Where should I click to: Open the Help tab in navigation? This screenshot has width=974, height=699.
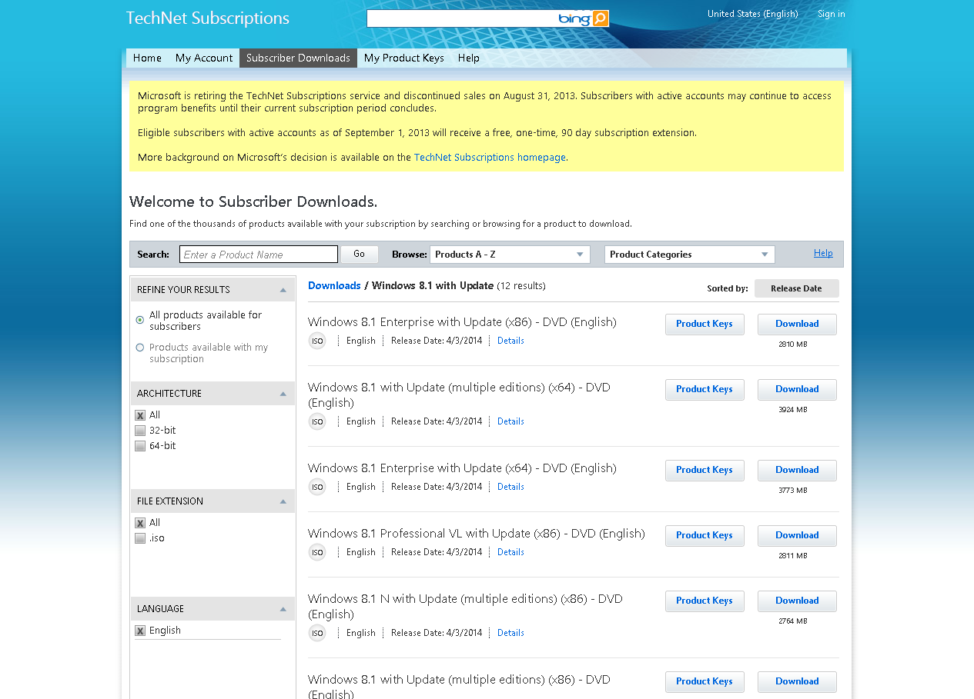[468, 58]
